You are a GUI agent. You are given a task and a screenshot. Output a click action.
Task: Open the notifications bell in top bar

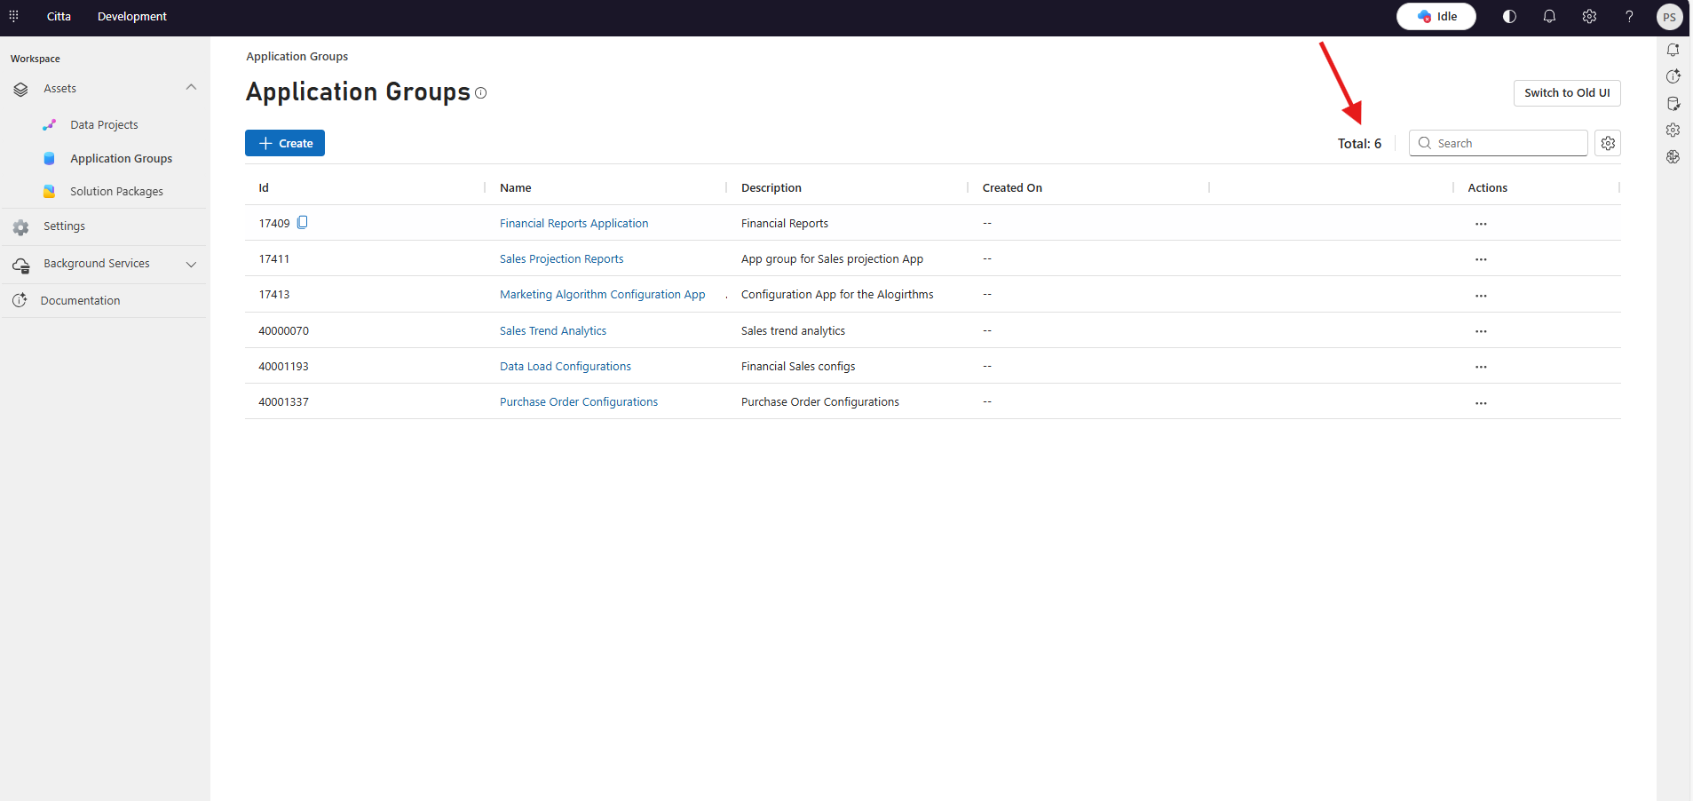[x=1549, y=17]
